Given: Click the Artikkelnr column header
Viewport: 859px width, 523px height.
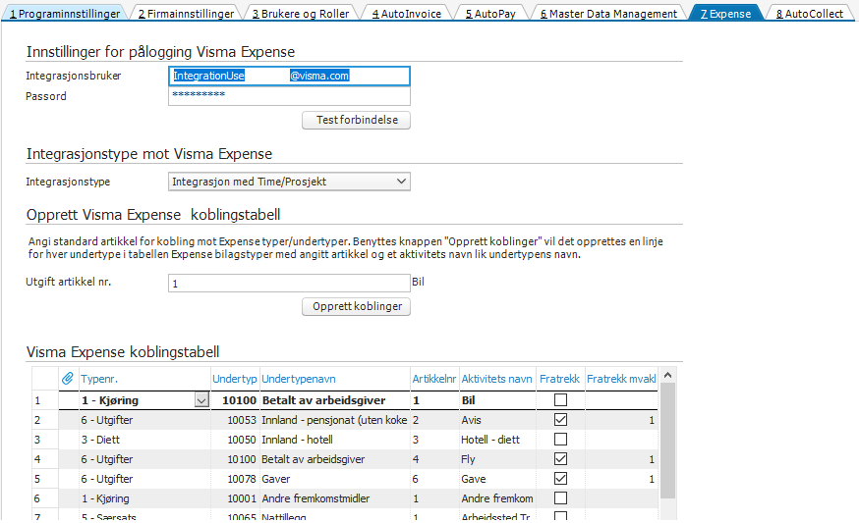Looking at the screenshot, I should click(x=433, y=379).
